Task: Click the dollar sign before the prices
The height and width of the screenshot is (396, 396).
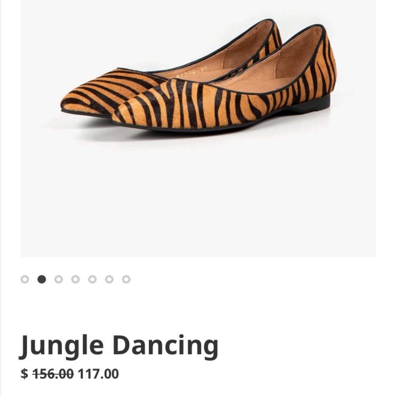Action: [25, 373]
